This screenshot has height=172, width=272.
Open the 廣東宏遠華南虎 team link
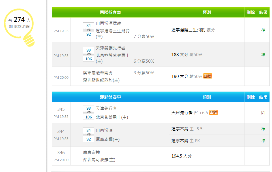pos(98,73)
